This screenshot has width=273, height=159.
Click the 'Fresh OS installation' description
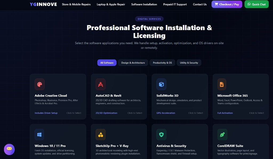[55, 152]
